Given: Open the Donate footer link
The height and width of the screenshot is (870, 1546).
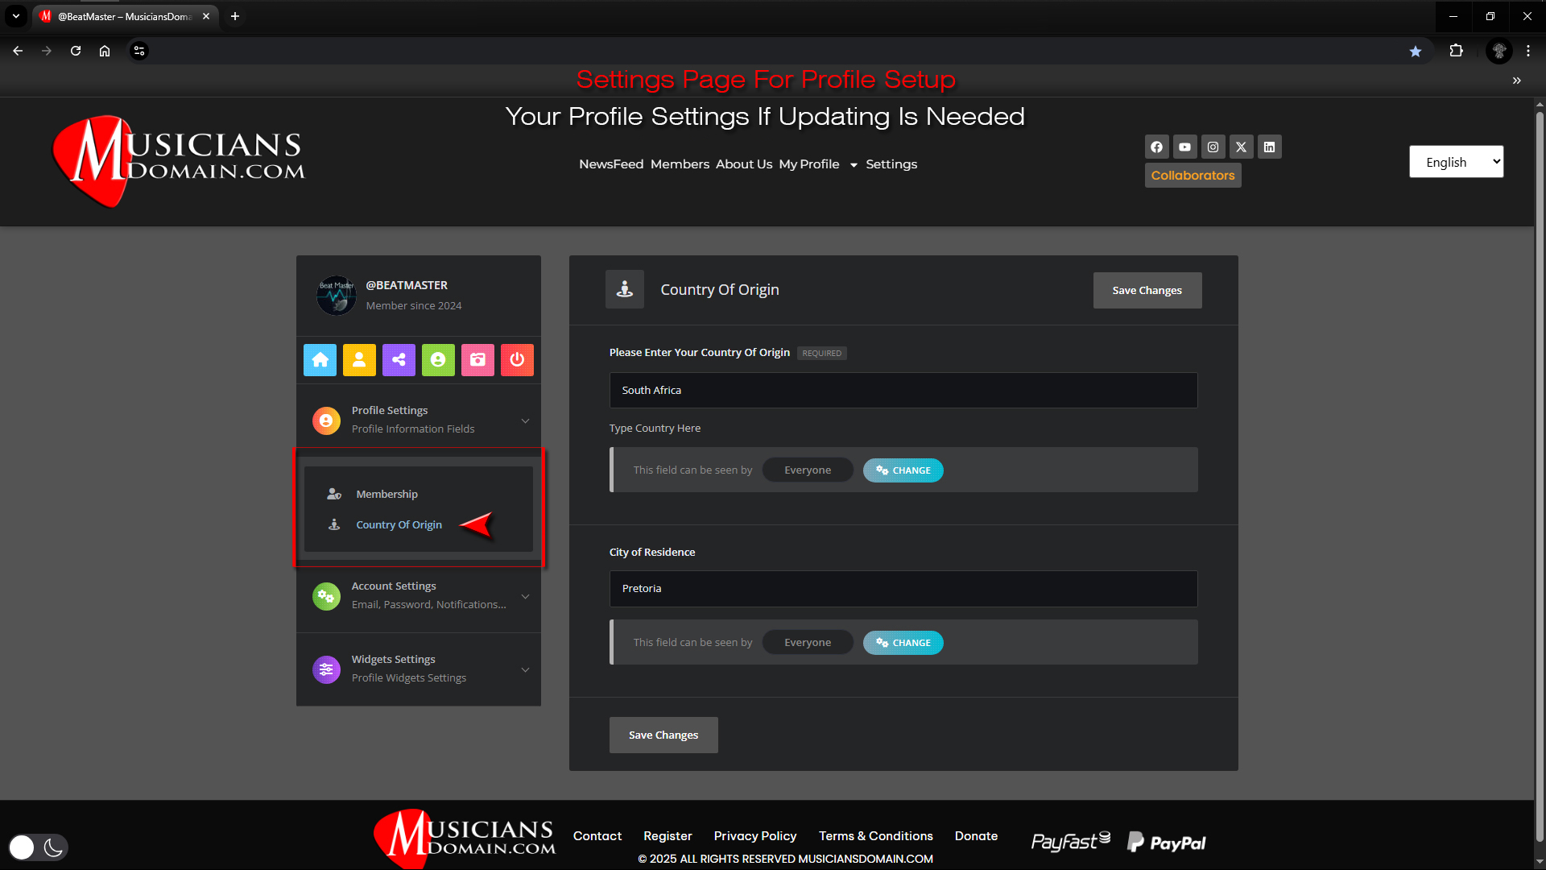Looking at the screenshot, I should [x=976, y=836].
